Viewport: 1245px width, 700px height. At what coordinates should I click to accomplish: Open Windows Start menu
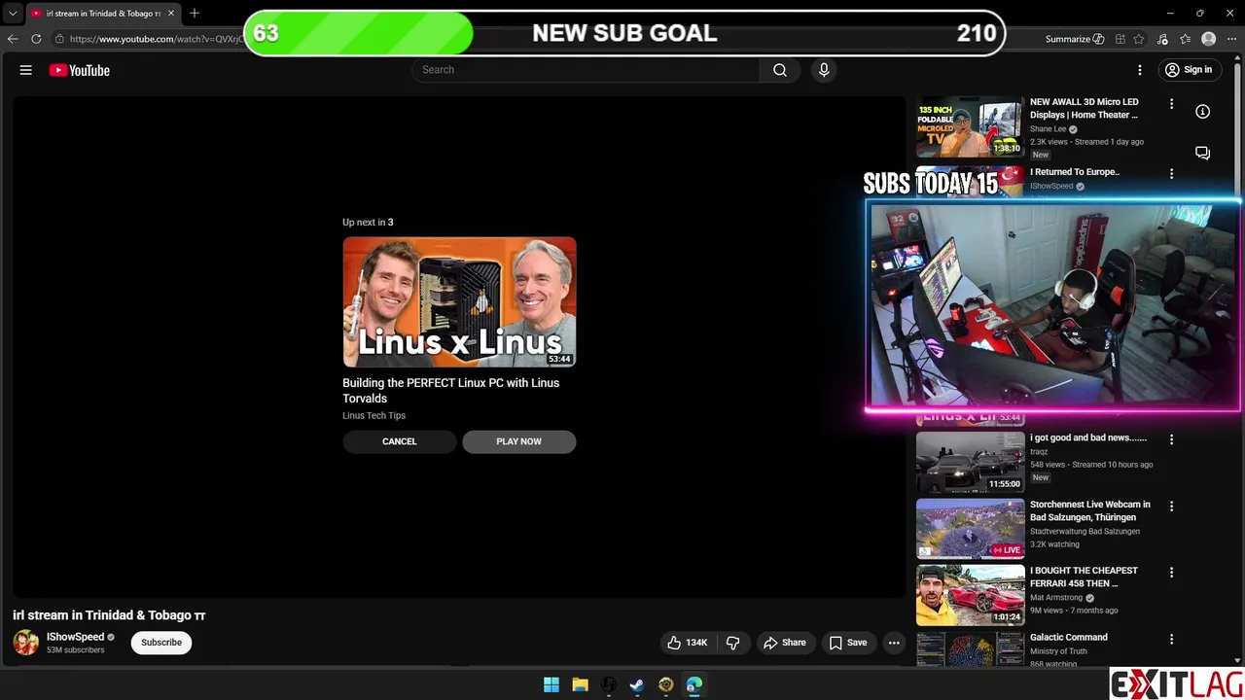pos(551,684)
